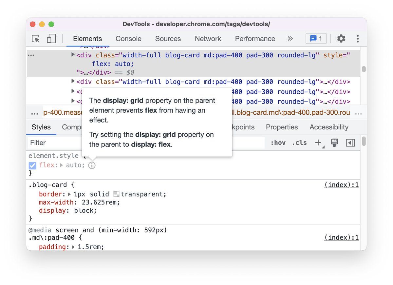
Task: Click the info icon next to flex: auto
Action: (92, 165)
